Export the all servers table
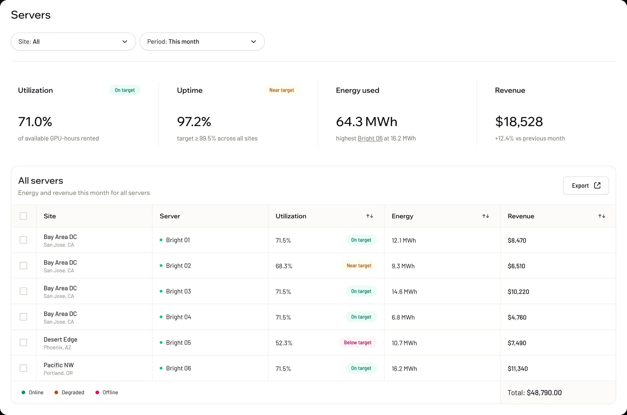Screen dimensions: 627x415 [586, 186]
